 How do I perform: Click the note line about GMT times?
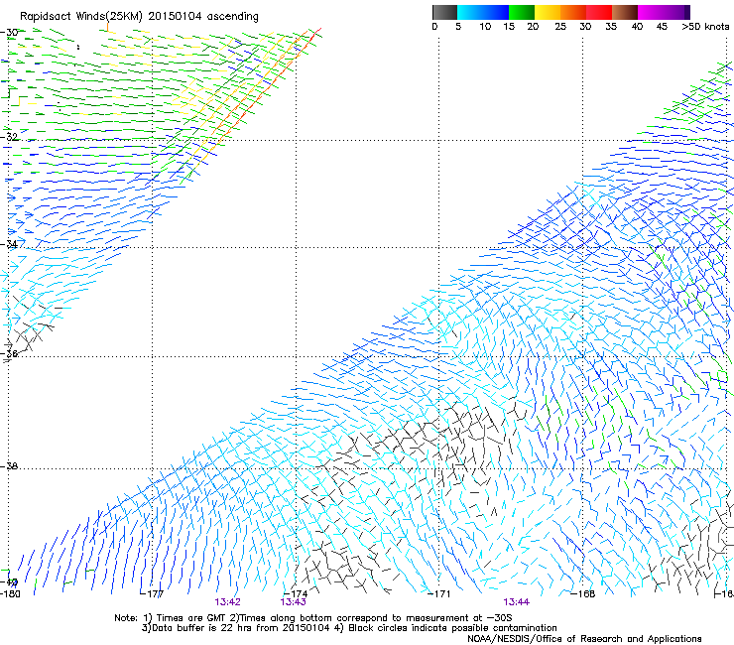(312, 618)
